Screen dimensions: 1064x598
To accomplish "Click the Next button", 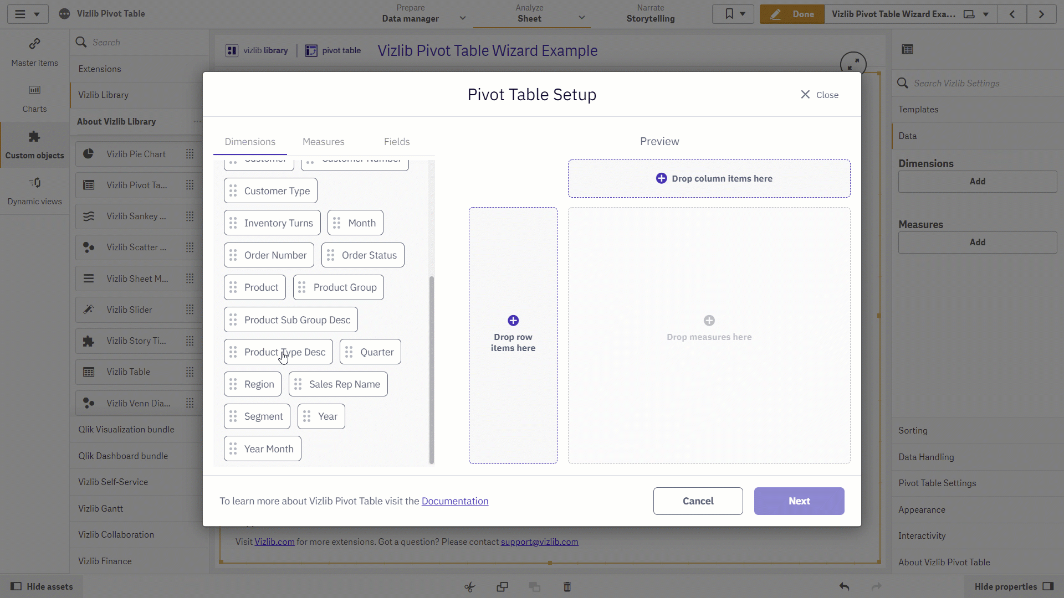I will coord(799,501).
